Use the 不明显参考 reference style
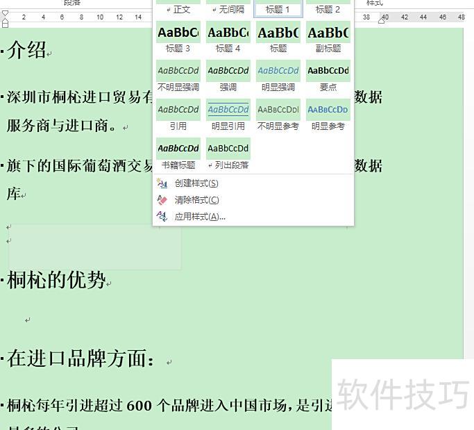The width and height of the screenshot is (474, 430). (278, 115)
